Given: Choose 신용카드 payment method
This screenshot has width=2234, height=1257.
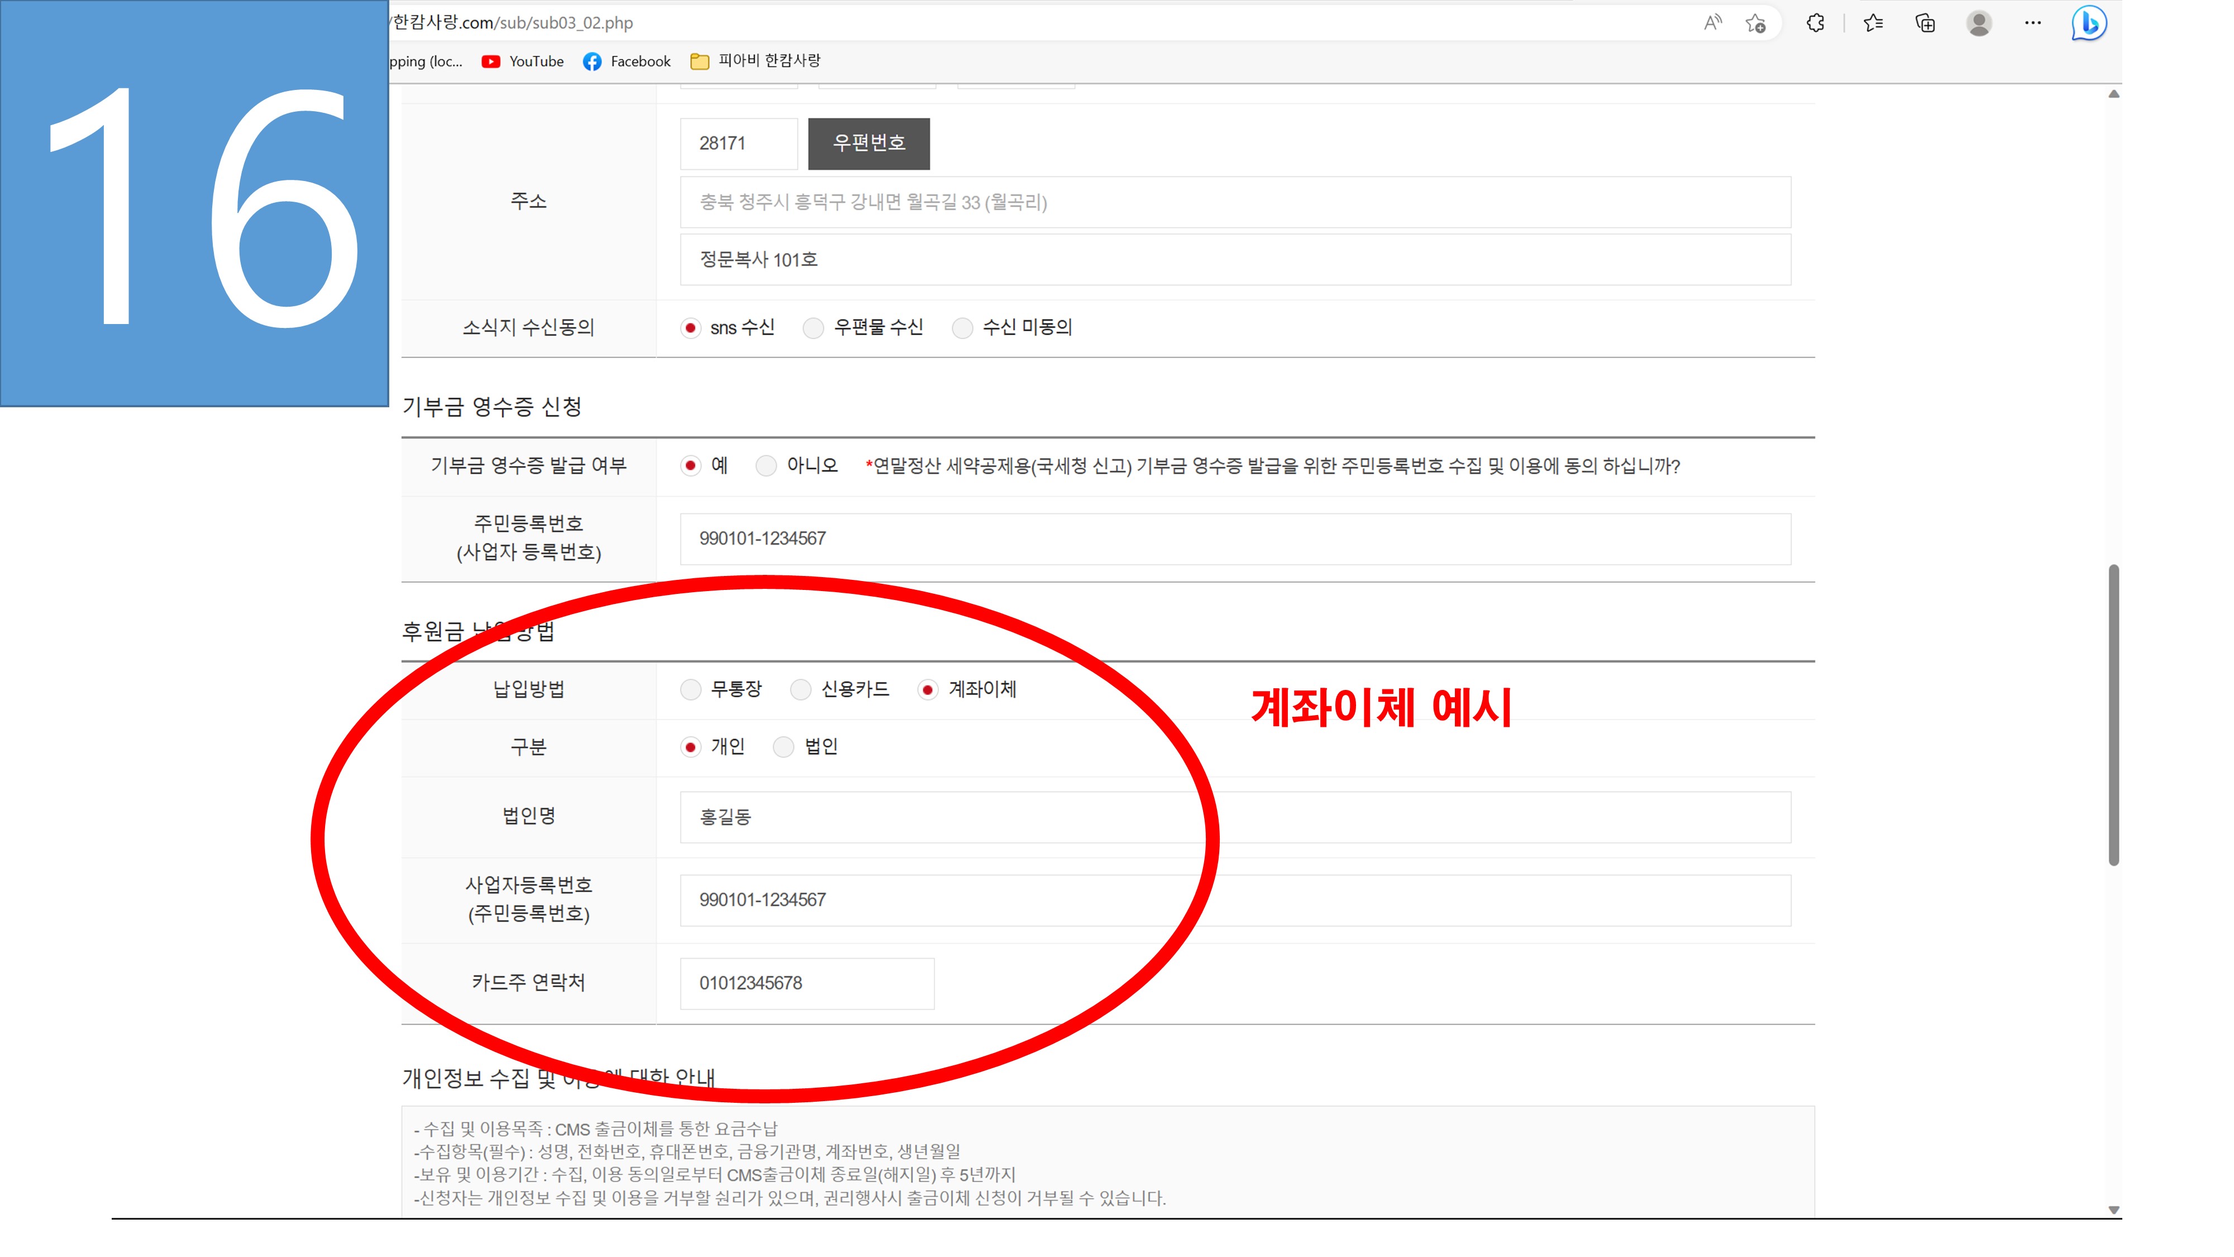Looking at the screenshot, I should (800, 689).
